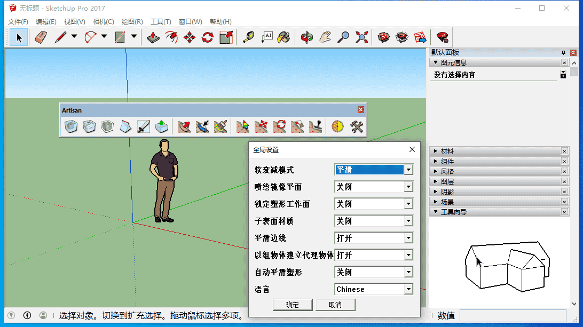The width and height of the screenshot is (583, 327).
Task: Click the 取消 button
Action: pyautogui.click(x=335, y=305)
